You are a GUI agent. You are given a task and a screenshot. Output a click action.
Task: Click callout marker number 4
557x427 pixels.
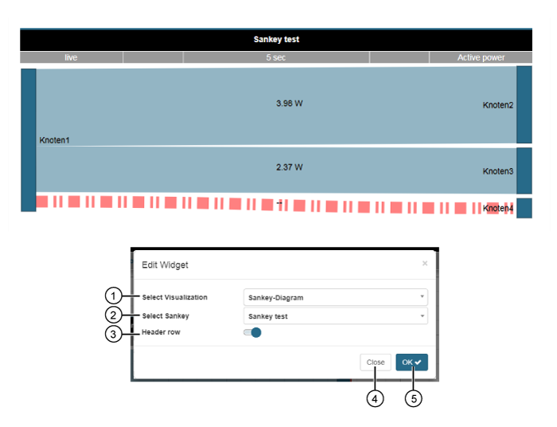click(376, 398)
